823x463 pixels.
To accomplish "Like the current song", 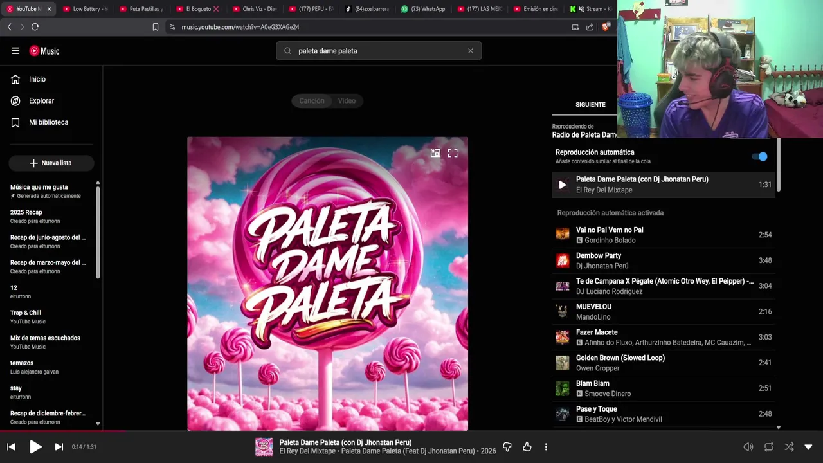I will pos(527,447).
